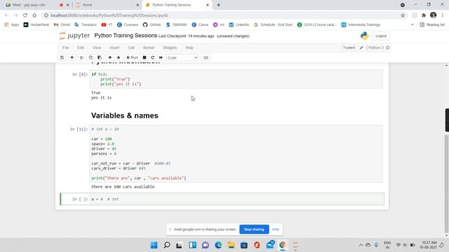Hide the screen sharing notification

coord(276,229)
